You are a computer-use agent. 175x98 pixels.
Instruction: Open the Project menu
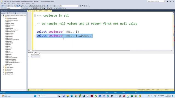pyautogui.click(x=19, y=4)
